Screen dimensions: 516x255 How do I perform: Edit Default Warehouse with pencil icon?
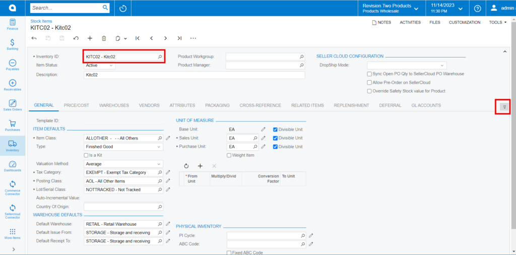click(x=168, y=224)
